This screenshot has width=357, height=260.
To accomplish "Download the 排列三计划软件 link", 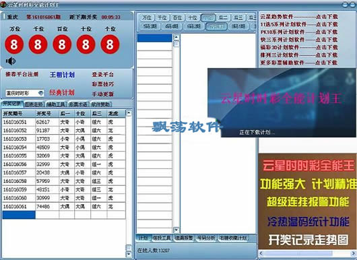I will tap(299, 55).
